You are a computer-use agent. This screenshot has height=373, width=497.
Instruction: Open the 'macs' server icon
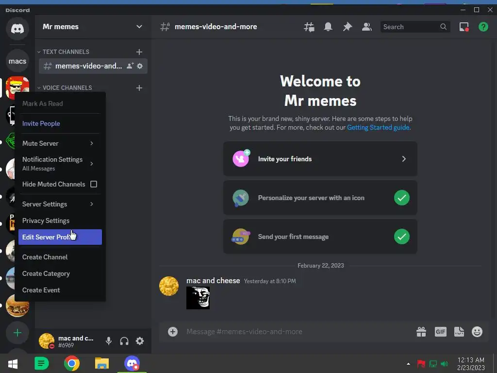coord(17,61)
